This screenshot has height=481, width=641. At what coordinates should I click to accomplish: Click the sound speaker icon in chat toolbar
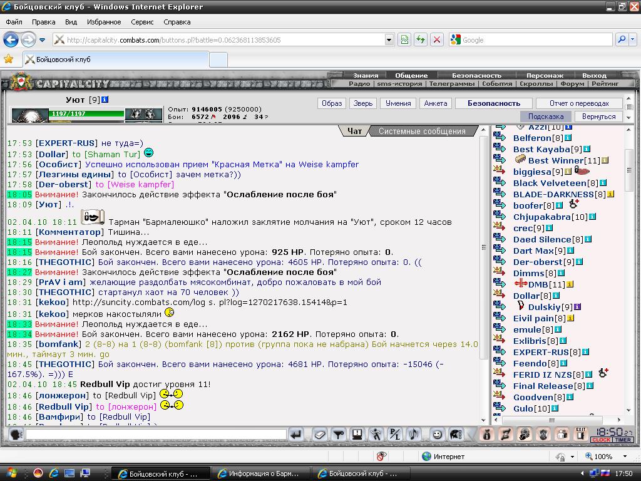click(x=414, y=435)
